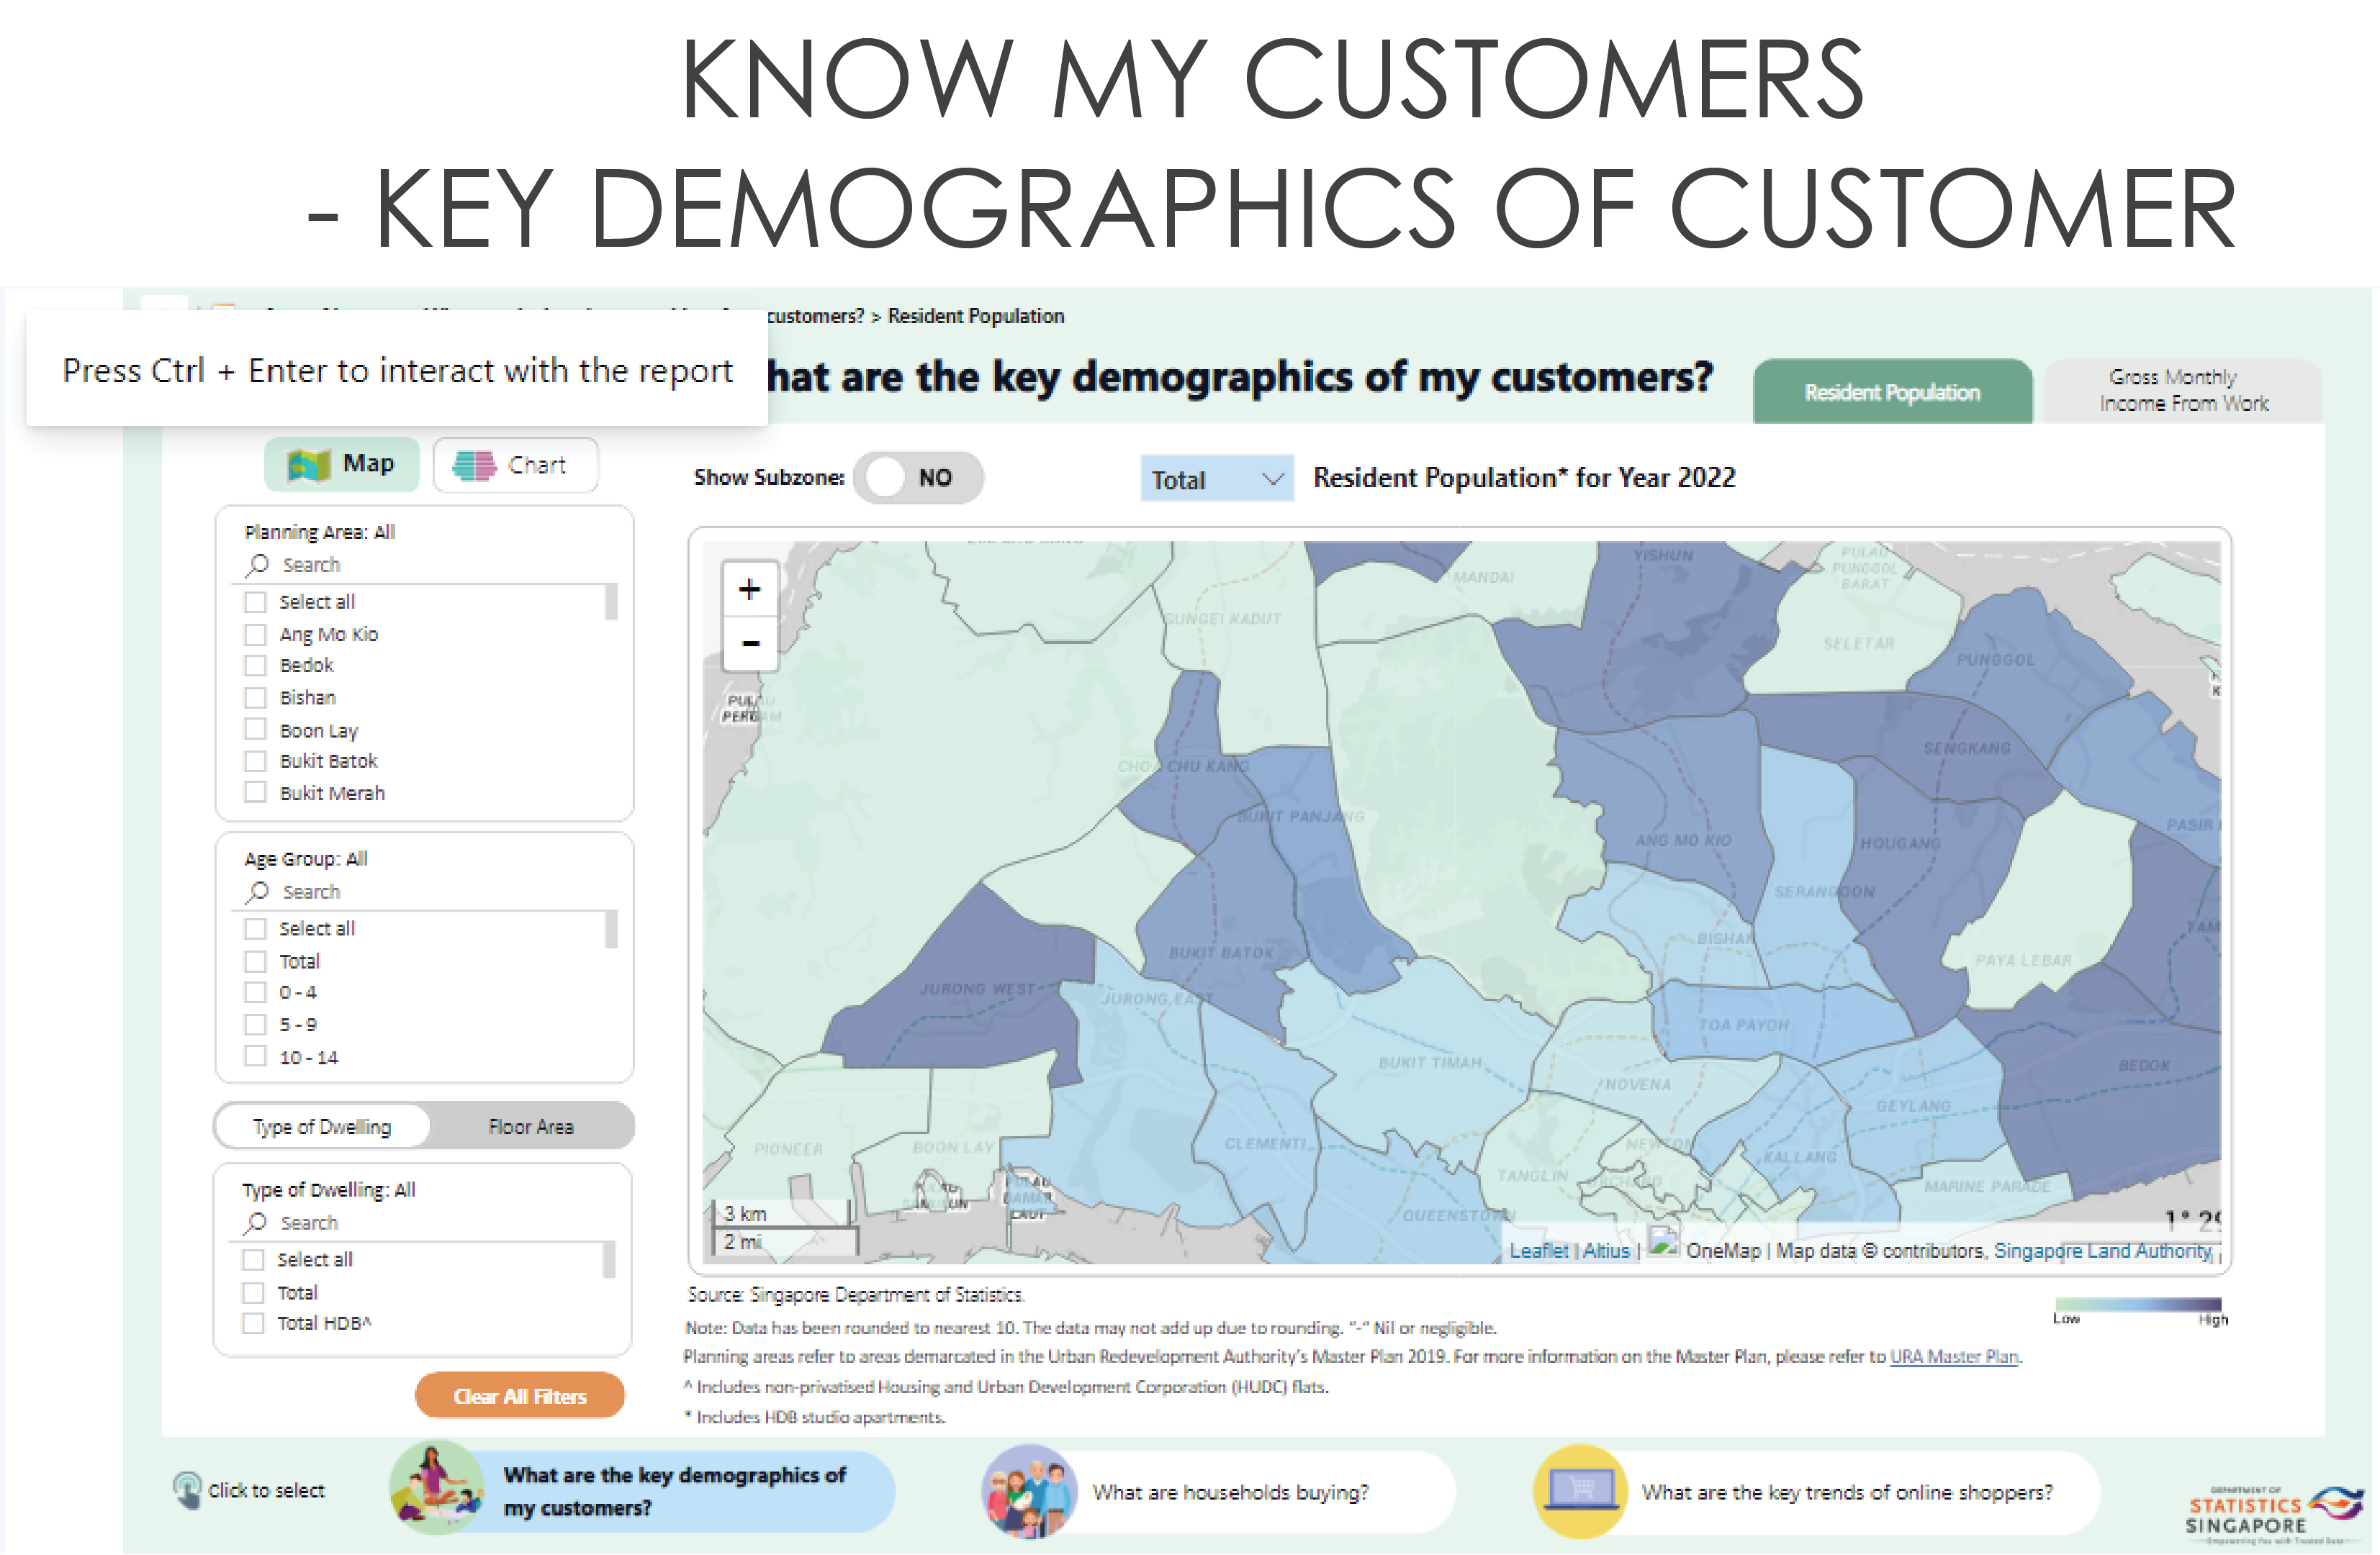Open 'What are households buying?' page
The width and height of the screenshot is (2380, 1555).
tap(1218, 1491)
